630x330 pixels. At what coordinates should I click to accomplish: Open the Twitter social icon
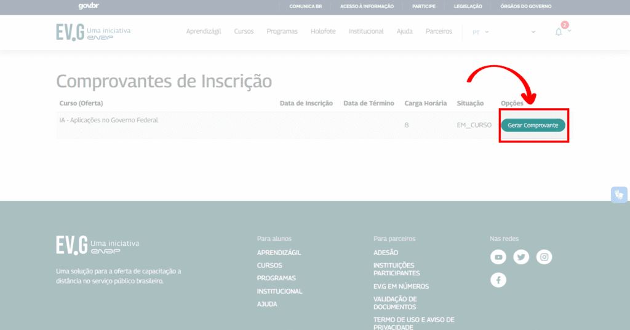pyautogui.click(x=521, y=257)
